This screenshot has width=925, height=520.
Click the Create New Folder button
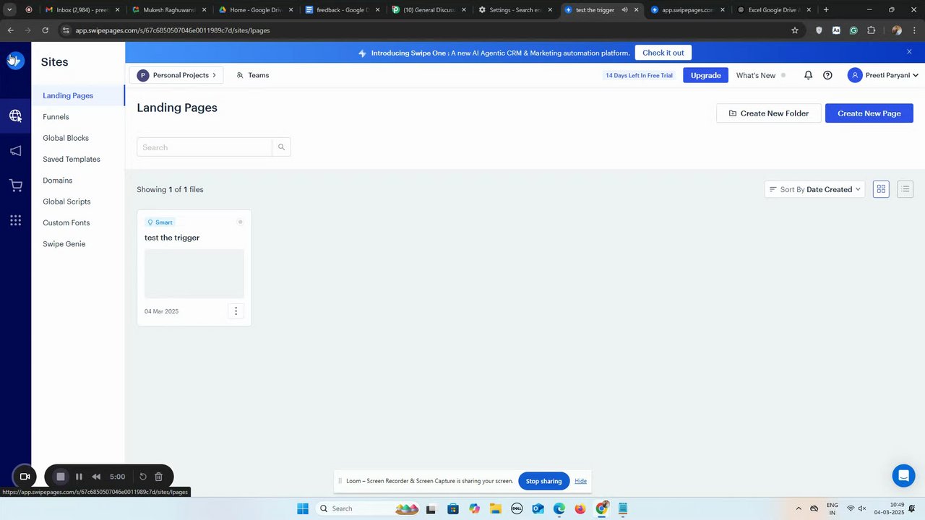pos(768,113)
